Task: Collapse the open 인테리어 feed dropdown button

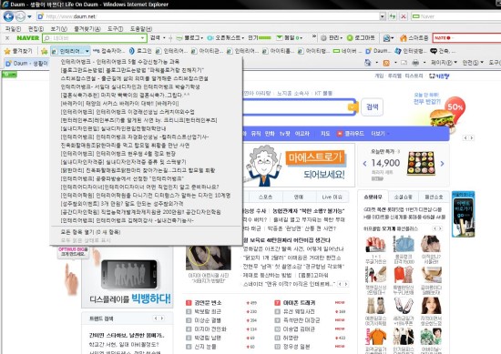Action: pyautogui.click(x=70, y=51)
